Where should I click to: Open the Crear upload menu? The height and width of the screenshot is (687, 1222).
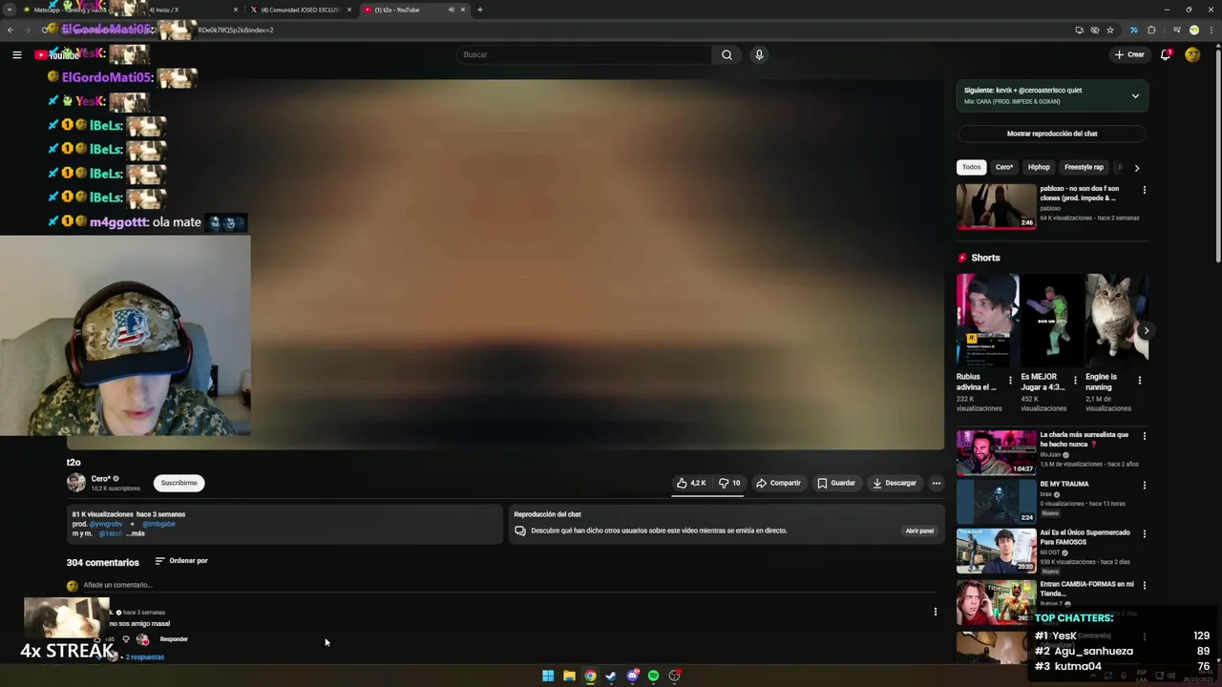tap(1129, 54)
